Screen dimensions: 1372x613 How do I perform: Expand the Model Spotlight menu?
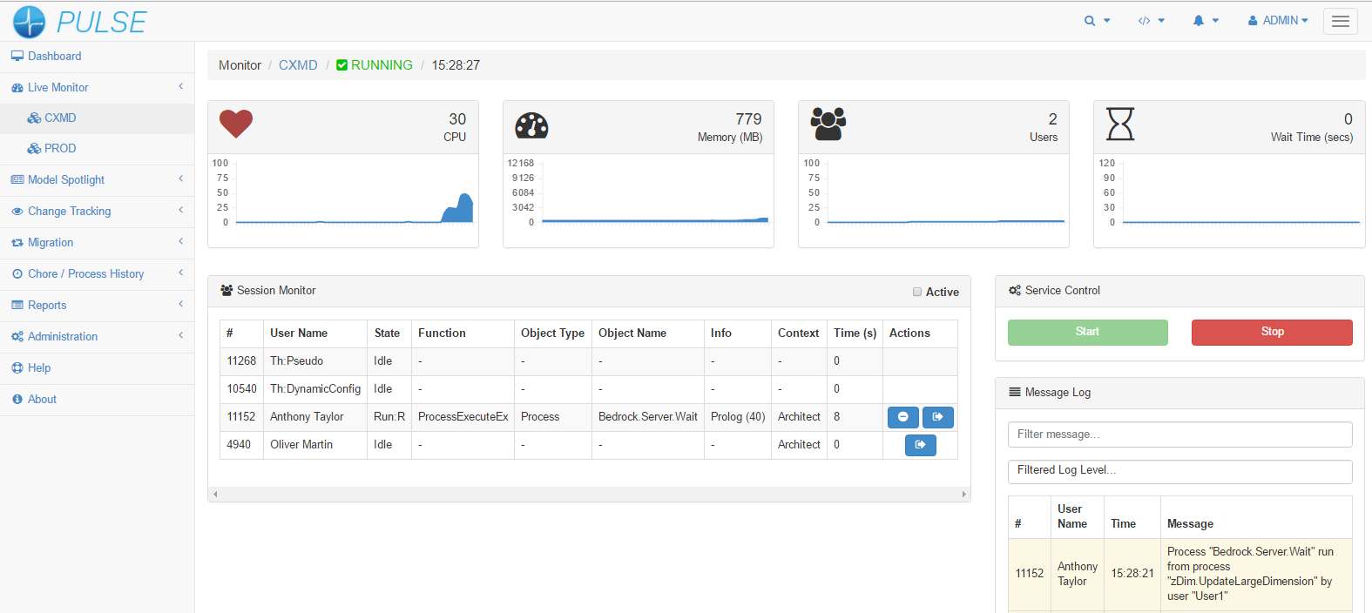tap(66, 179)
